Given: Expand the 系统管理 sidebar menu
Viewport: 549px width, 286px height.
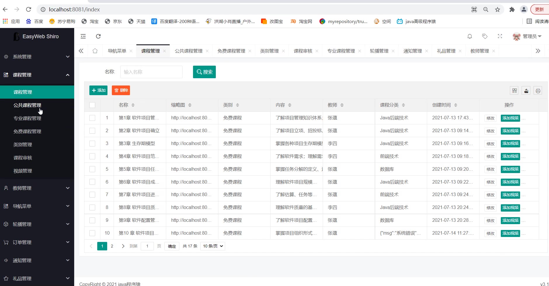Looking at the screenshot, I should [x=37, y=57].
